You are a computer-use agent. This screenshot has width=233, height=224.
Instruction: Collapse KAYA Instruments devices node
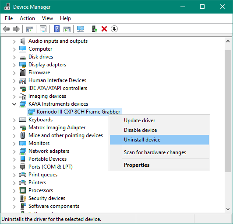(14, 104)
